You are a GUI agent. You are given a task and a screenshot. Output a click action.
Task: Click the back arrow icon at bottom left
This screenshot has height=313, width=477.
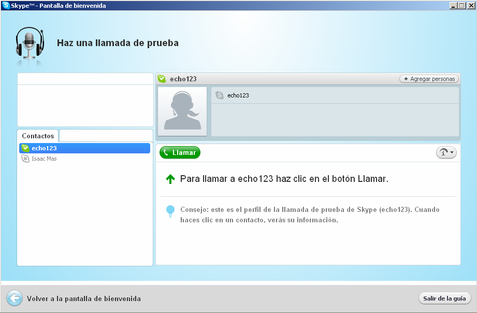tap(15, 298)
